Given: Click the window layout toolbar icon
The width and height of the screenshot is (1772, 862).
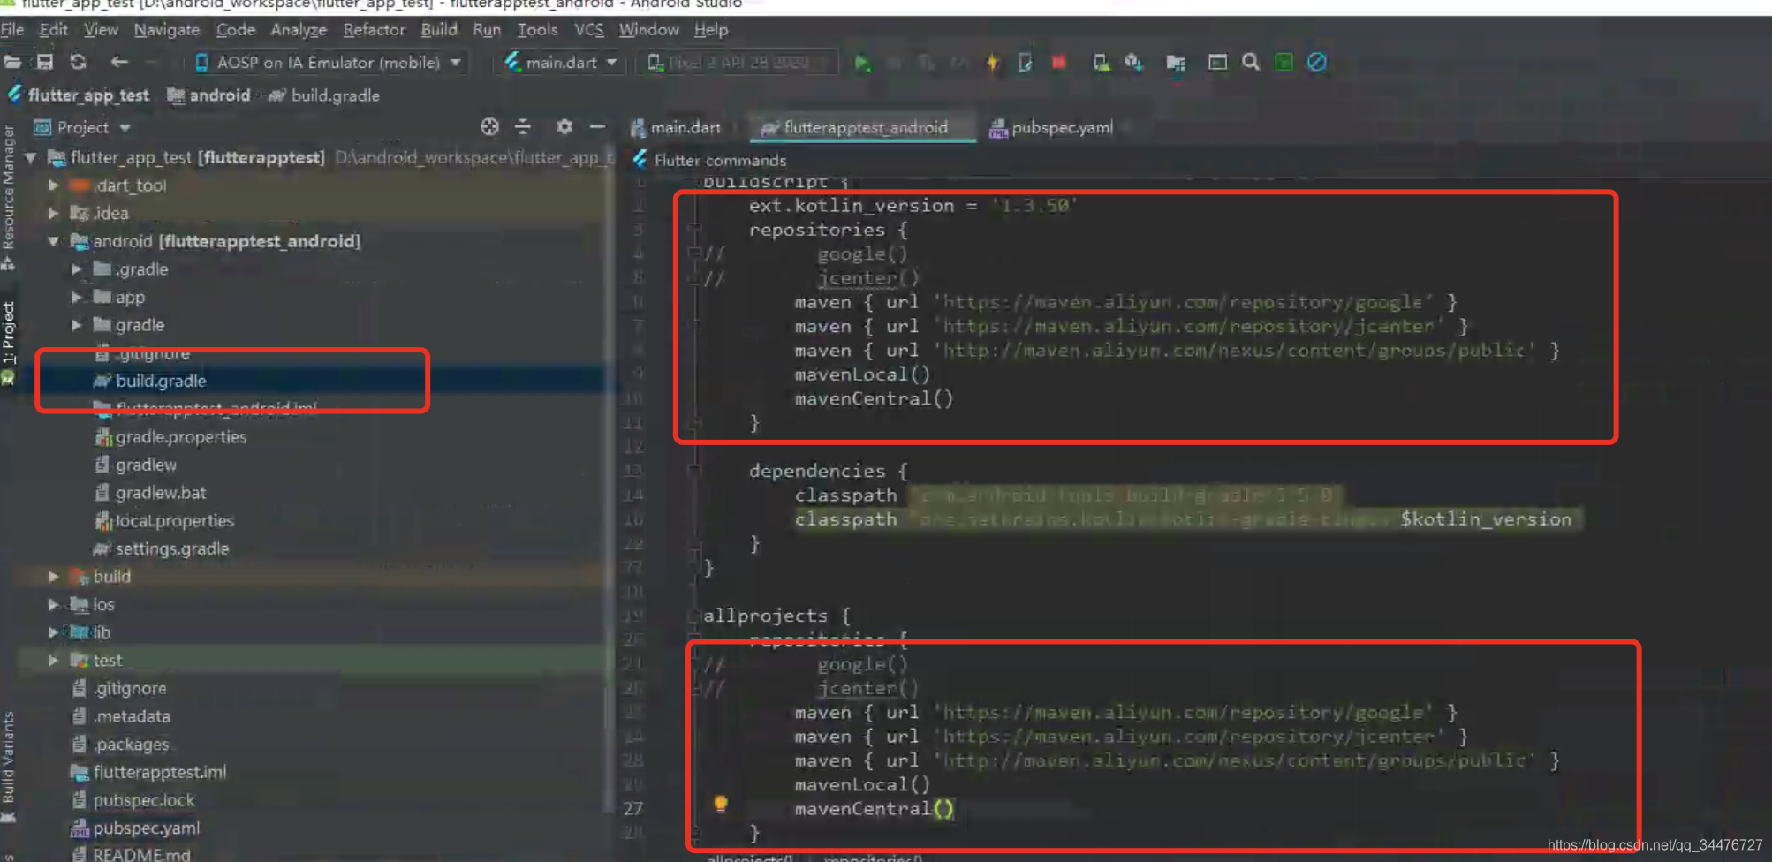Looking at the screenshot, I should click(1217, 63).
